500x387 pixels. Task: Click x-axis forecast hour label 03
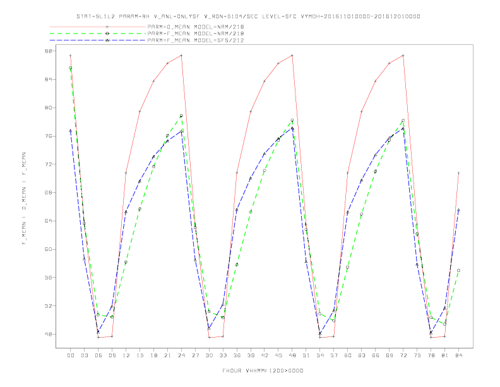pyautogui.click(x=85, y=355)
